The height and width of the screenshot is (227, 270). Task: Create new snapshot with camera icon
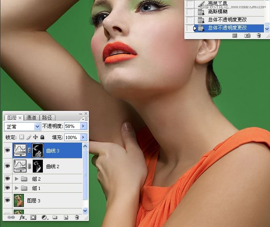tap(247, 35)
